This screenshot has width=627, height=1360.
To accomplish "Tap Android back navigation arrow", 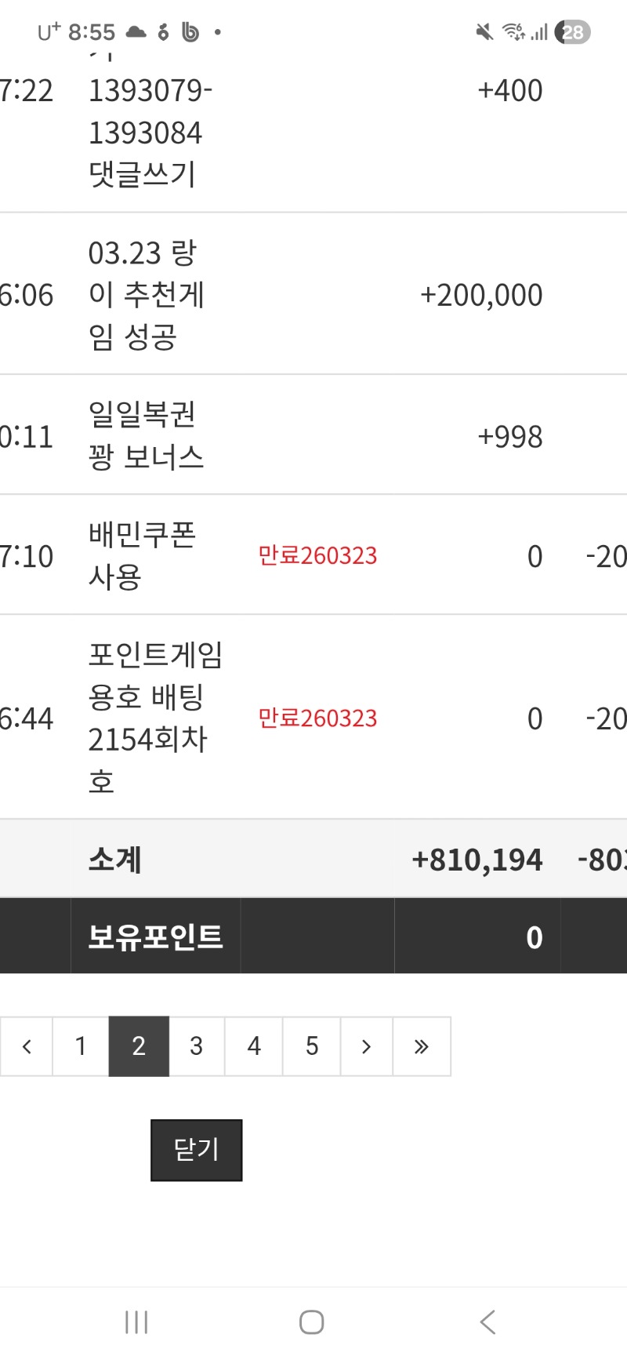I will (x=487, y=1322).
